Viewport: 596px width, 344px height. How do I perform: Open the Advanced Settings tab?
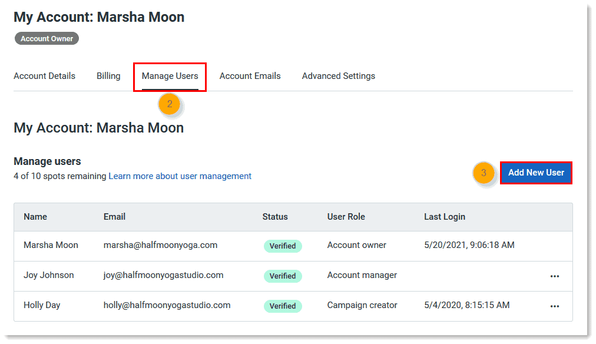click(x=339, y=76)
